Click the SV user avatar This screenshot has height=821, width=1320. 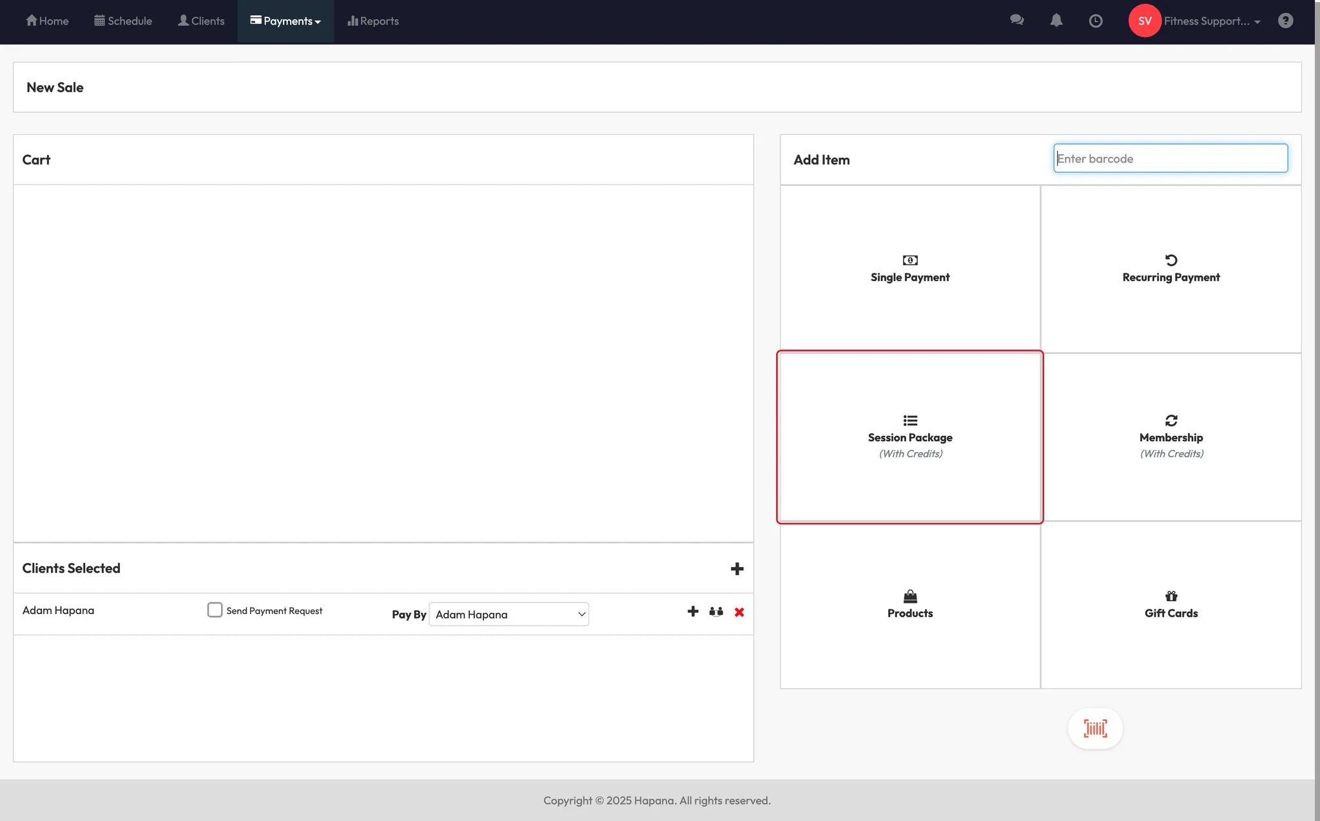click(x=1144, y=21)
